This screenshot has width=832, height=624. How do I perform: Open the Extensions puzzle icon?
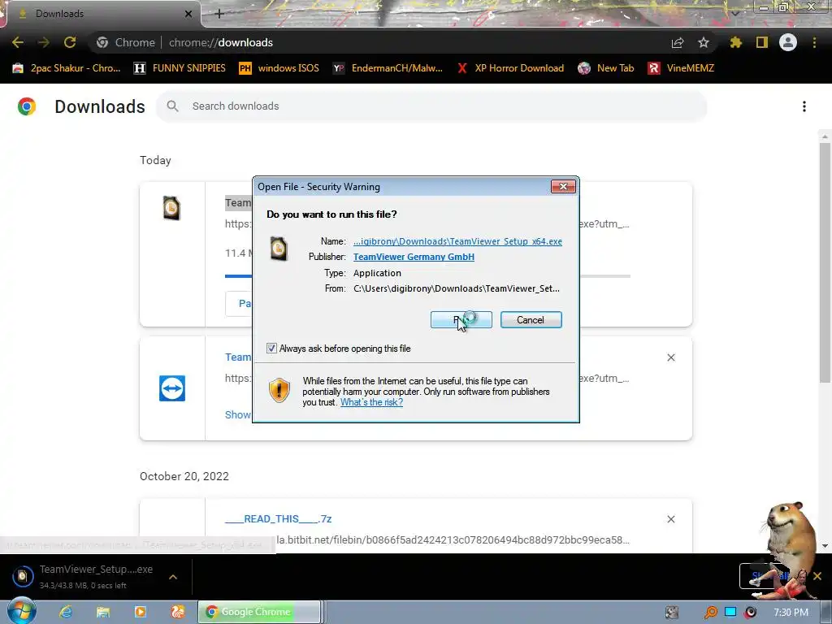point(735,42)
